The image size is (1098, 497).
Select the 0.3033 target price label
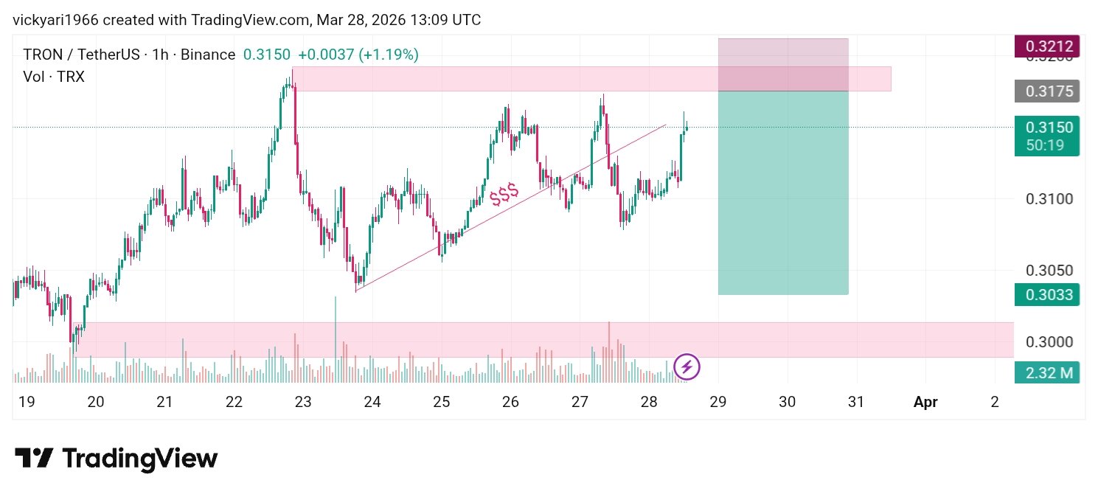(x=1047, y=295)
